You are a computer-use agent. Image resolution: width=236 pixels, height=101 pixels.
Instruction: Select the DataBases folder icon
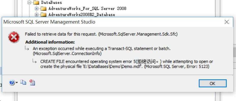click(36, 3)
